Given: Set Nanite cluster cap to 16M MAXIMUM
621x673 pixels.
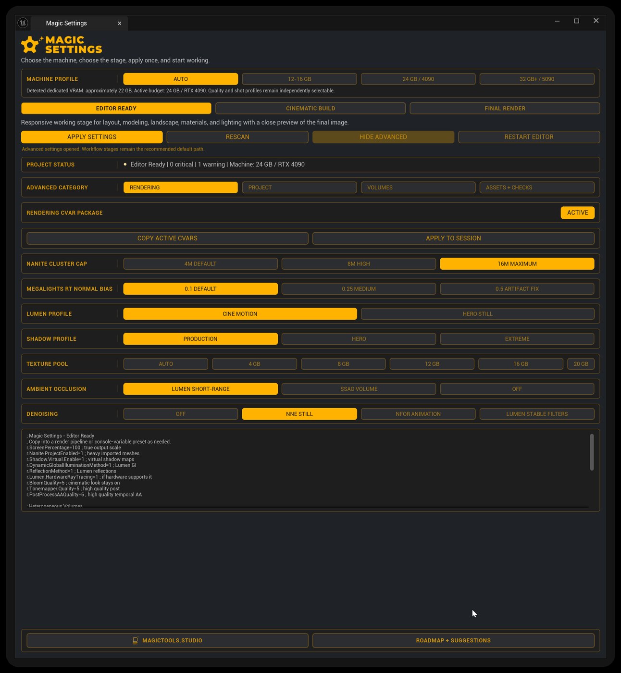Looking at the screenshot, I should pos(517,264).
